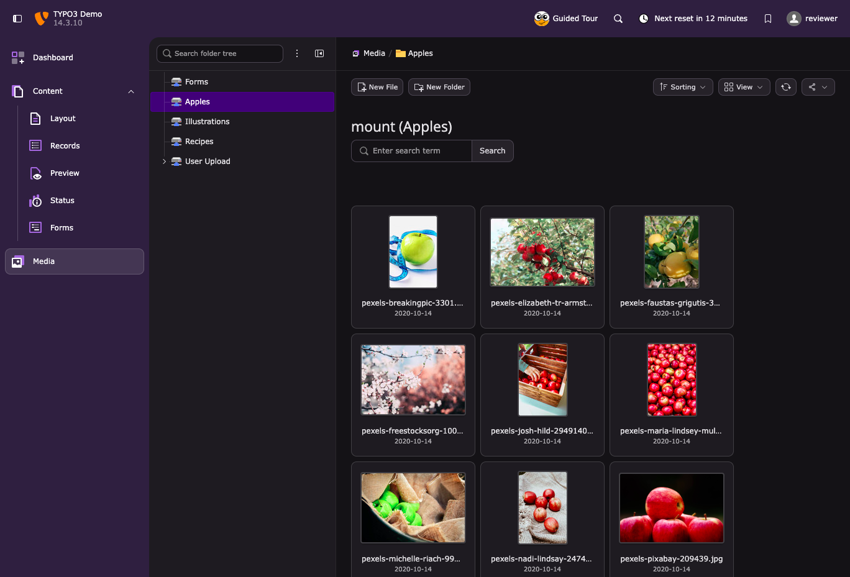Create a New File
The height and width of the screenshot is (577, 850).
[377, 87]
